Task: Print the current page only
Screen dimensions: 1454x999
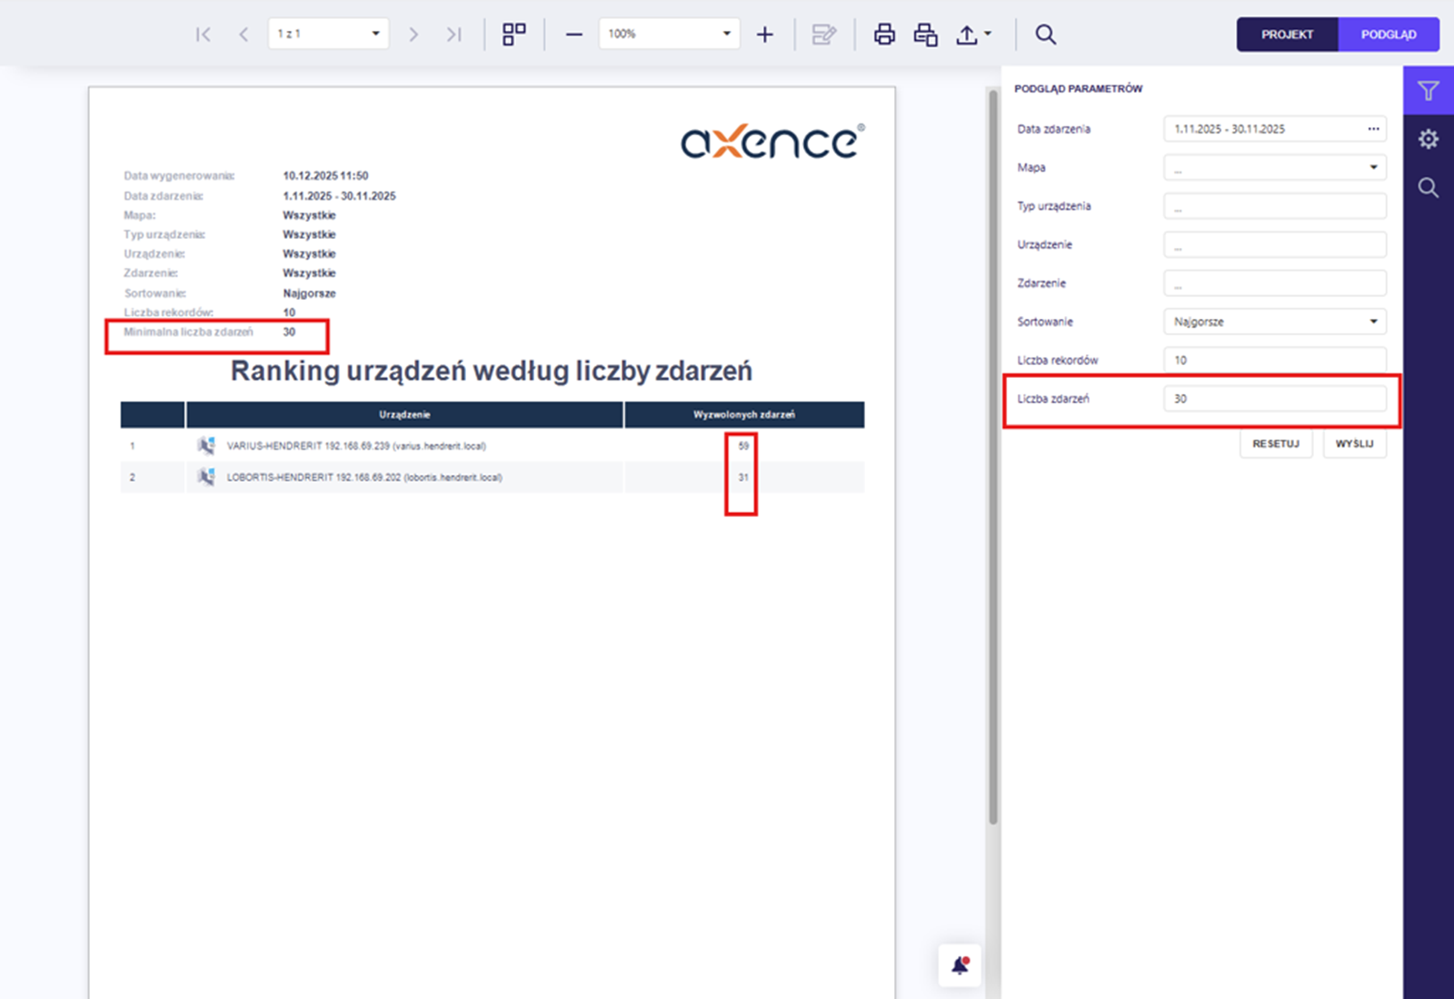Action: [925, 35]
